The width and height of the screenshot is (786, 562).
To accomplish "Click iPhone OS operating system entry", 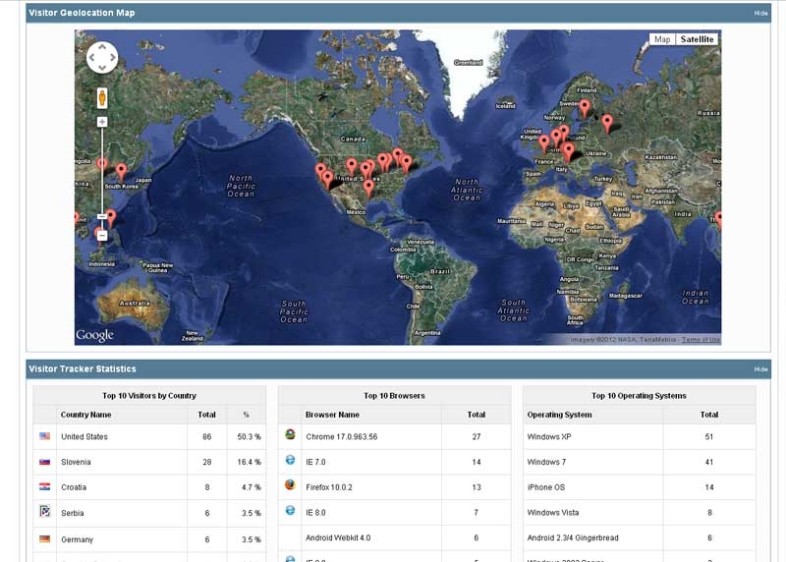I will pyautogui.click(x=546, y=487).
